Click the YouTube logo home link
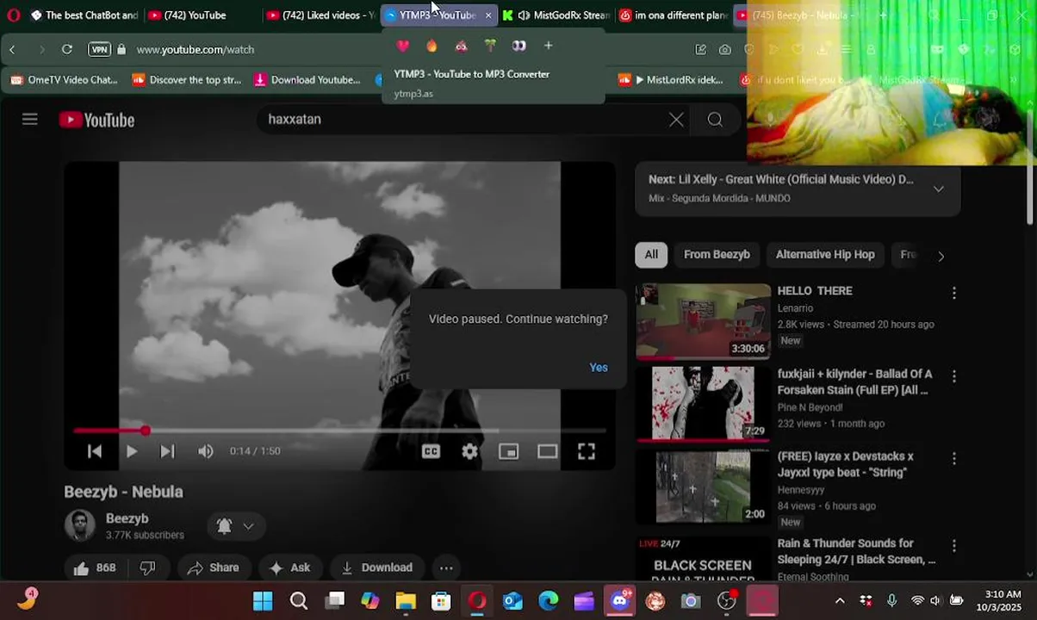 point(96,120)
